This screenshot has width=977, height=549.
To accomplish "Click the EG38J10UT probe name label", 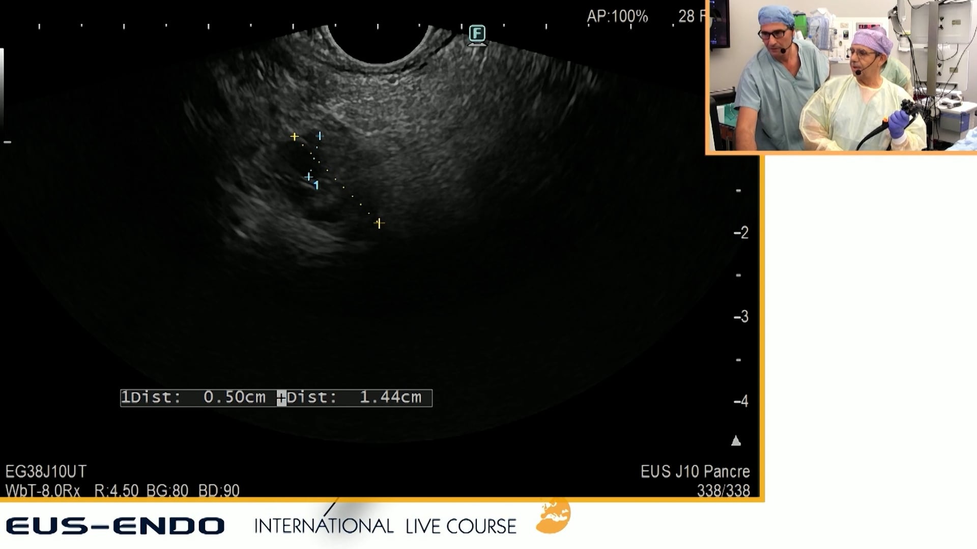I will tap(46, 472).
